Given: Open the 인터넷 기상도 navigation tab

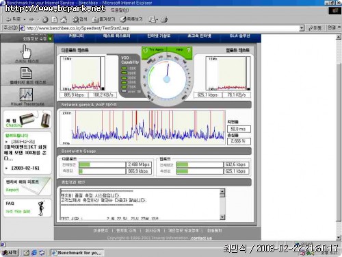Looking at the screenshot, I should point(159,36).
